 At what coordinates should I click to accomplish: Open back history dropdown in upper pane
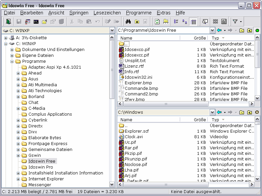pos(225,30)
